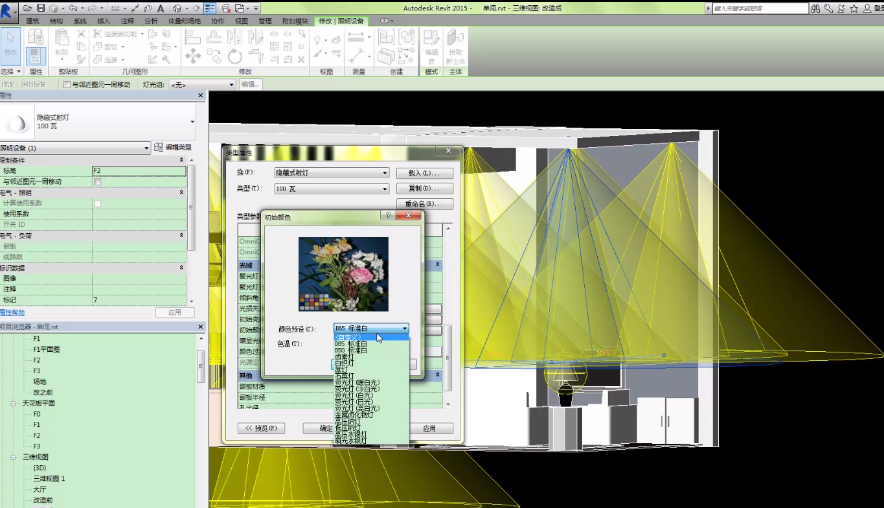The width and height of the screenshot is (884, 508).
Task: Switch to the 注释 ribbon tab
Action: click(128, 21)
